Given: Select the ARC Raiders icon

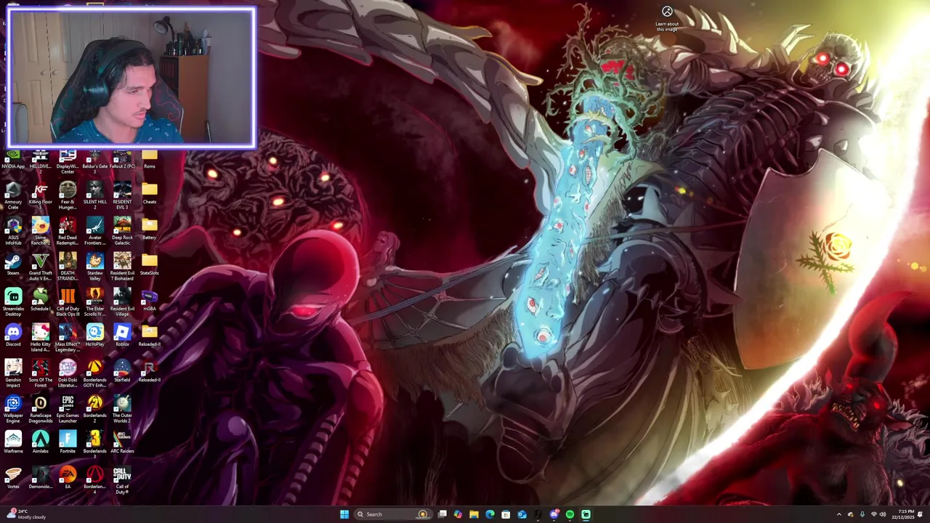Looking at the screenshot, I should tap(122, 442).
